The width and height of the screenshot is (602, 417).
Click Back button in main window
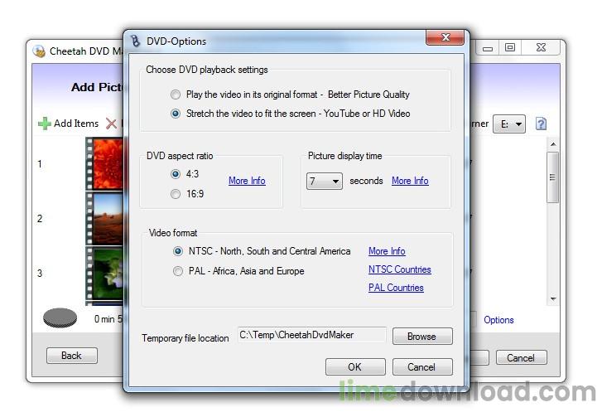point(72,356)
